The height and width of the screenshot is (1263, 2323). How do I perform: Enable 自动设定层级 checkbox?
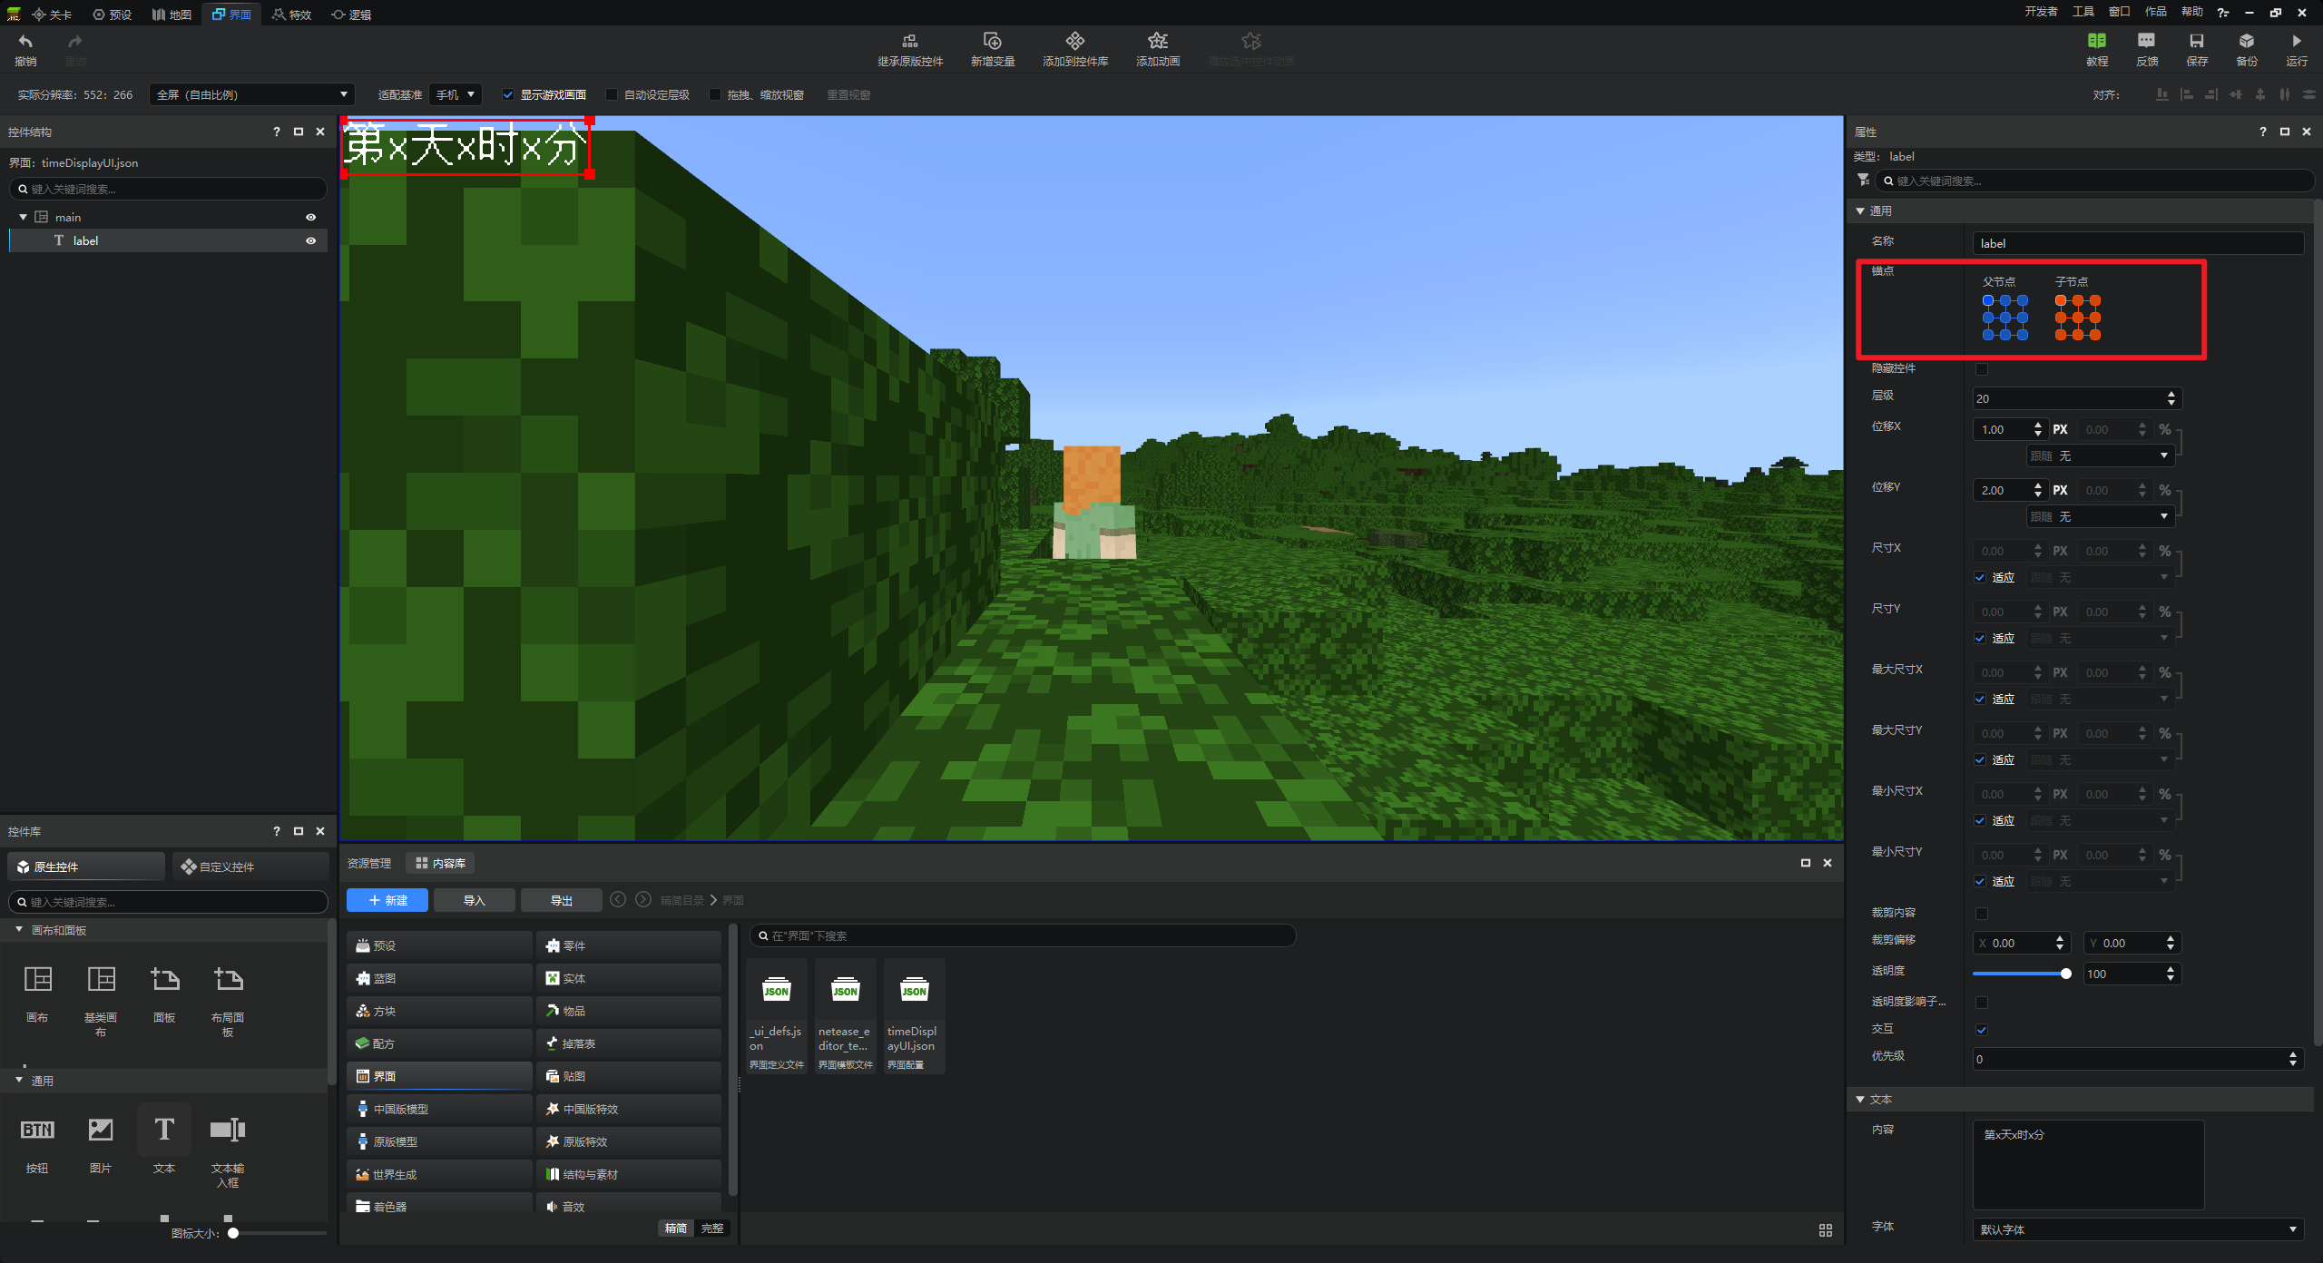click(612, 94)
